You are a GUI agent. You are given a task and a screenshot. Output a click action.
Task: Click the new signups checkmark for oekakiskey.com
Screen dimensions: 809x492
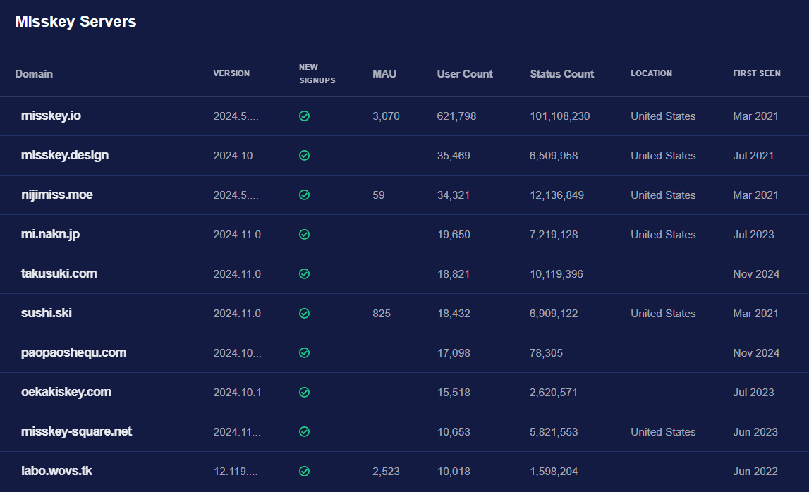tap(305, 392)
